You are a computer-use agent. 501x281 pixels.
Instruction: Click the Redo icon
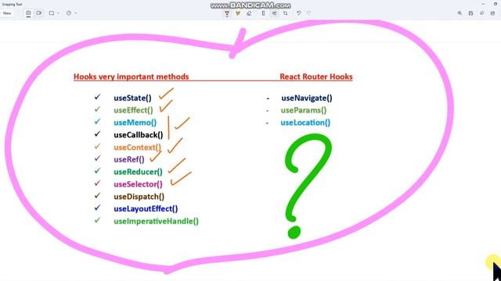pos(308,13)
